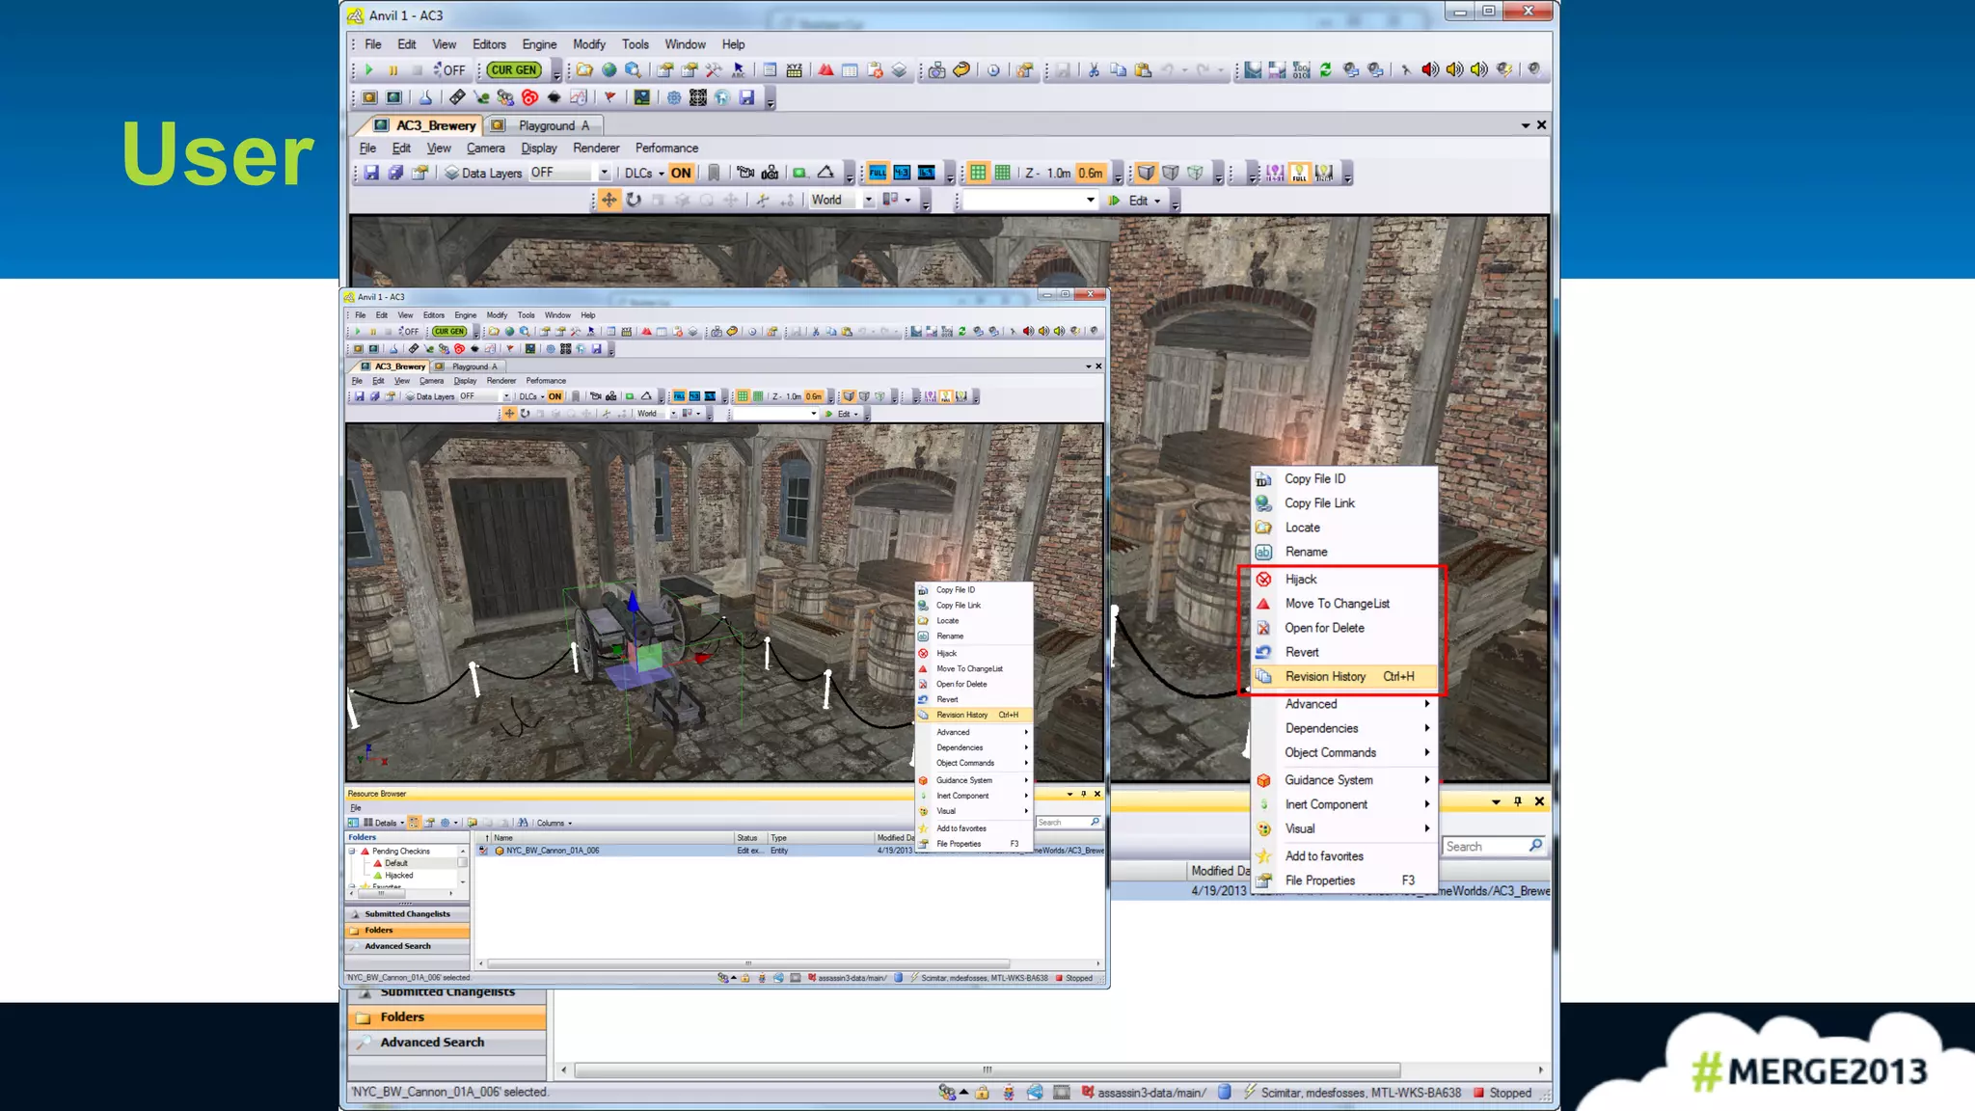This screenshot has height=1111, width=1975.
Task: Select Move To ChangeList in the large context menu
Action: (x=1344, y=604)
